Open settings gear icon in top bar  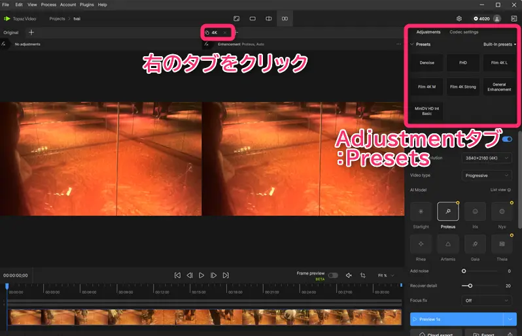(x=459, y=18)
